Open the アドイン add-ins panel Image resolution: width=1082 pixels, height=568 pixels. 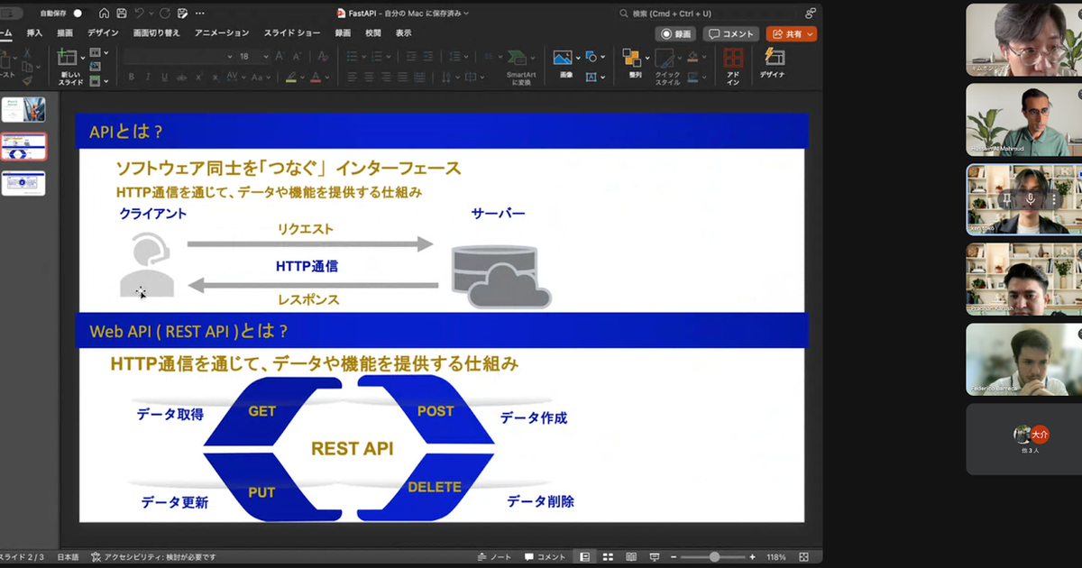[733, 67]
